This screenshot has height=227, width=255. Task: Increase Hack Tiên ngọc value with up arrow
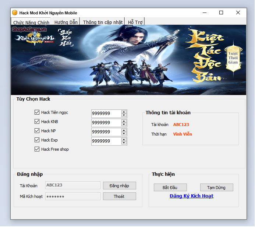[124, 112]
